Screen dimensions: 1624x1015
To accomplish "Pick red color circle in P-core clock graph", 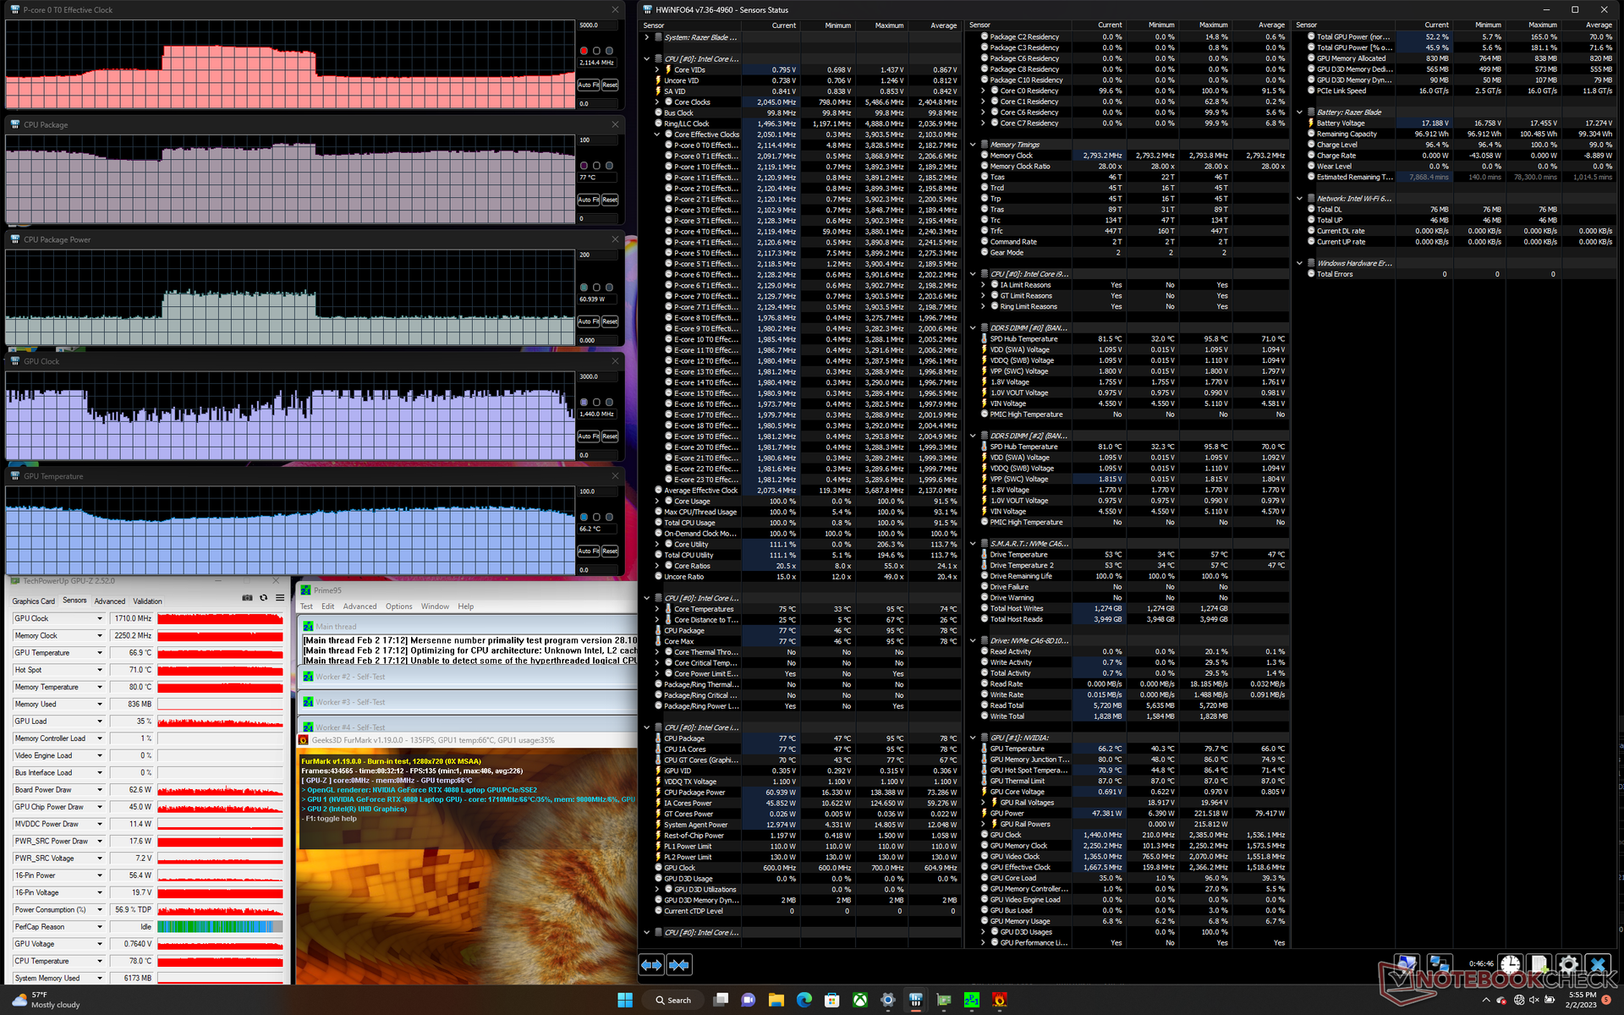I will (x=584, y=51).
